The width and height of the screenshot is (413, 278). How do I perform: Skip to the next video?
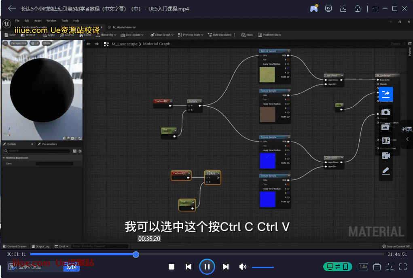click(x=226, y=267)
